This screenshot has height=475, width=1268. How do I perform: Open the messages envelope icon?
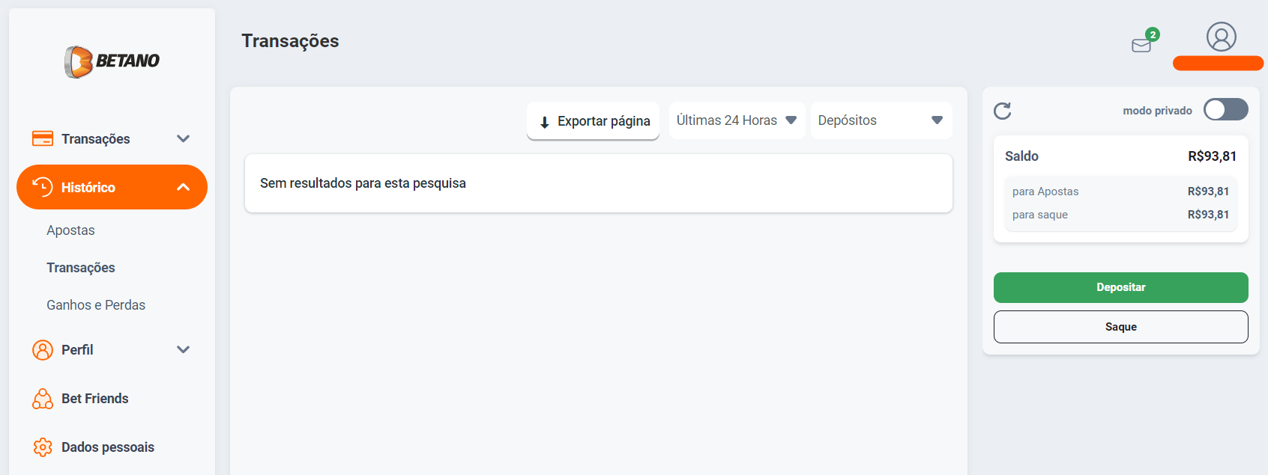click(x=1141, y=45)
